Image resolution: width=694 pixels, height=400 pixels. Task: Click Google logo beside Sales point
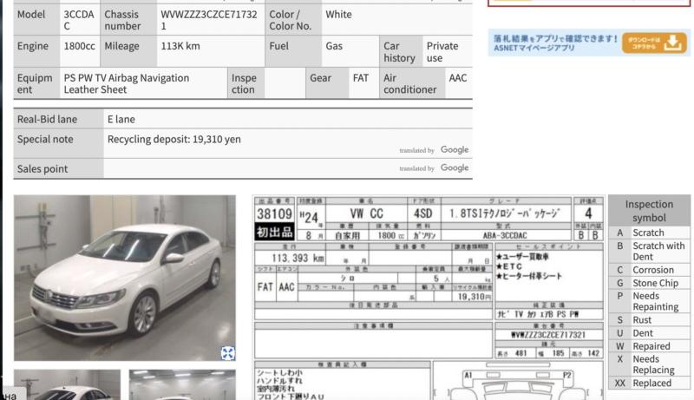pyautogui.click(x=454, y=168)
